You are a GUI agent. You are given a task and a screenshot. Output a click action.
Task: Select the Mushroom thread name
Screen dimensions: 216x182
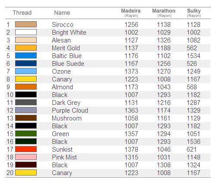(67, 118)
